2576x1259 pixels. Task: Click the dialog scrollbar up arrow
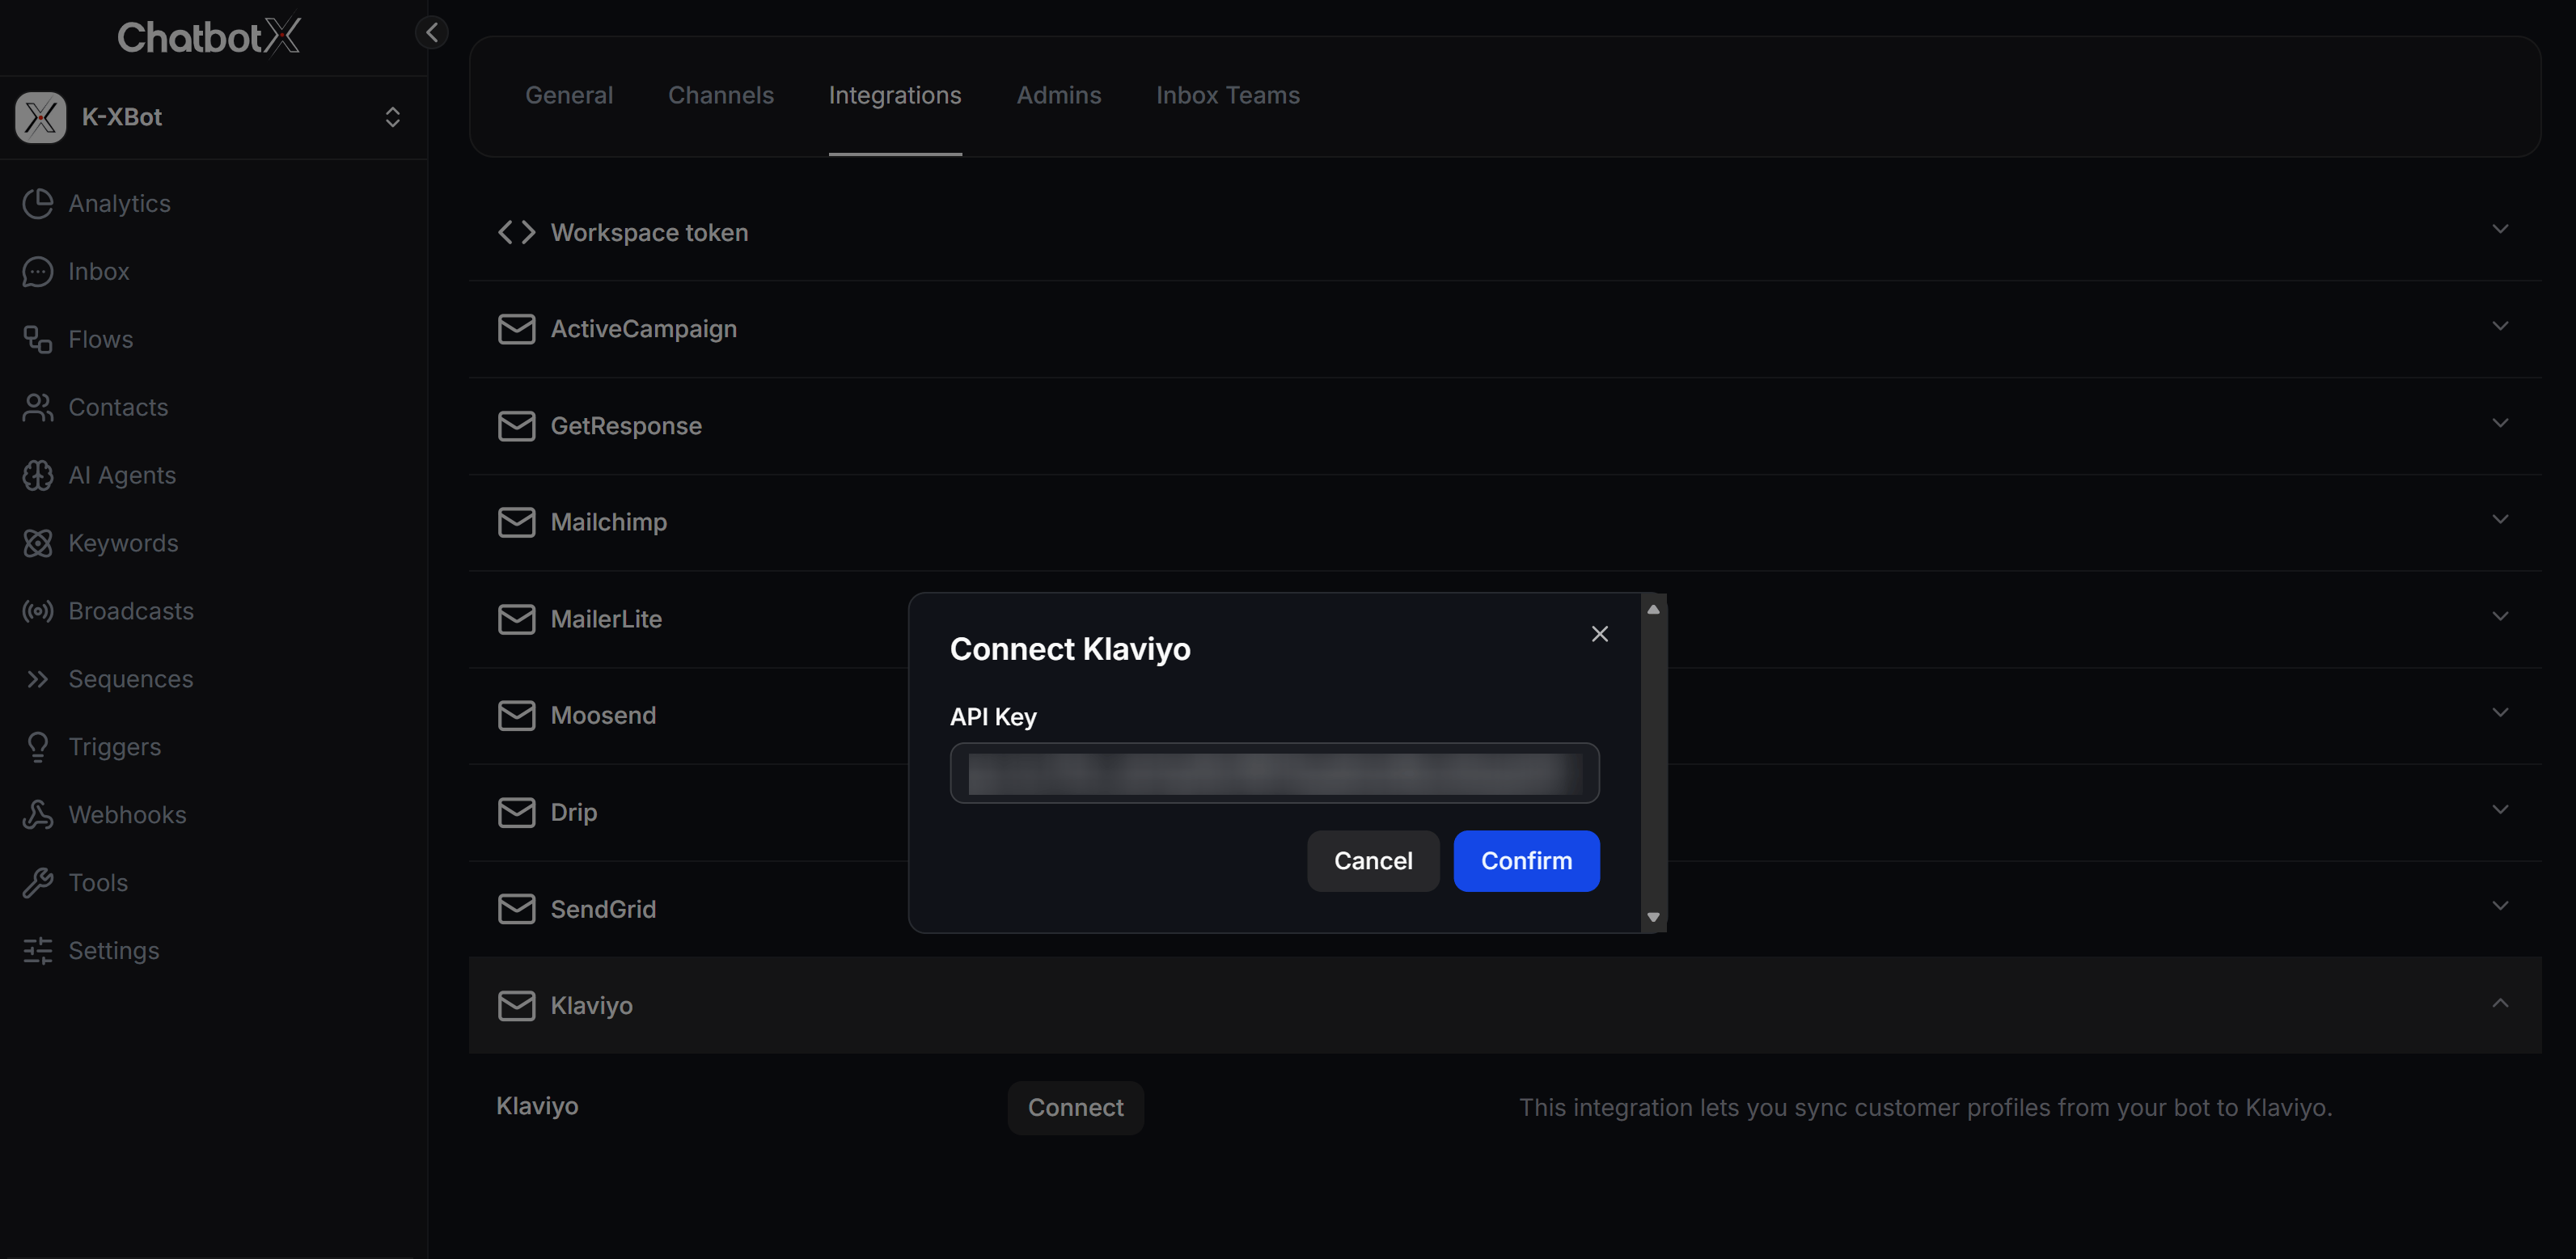pyautogui.click(x=1653, y=610)
